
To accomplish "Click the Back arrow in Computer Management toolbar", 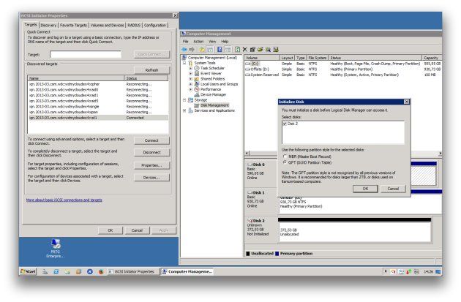I will pos(184,49).
